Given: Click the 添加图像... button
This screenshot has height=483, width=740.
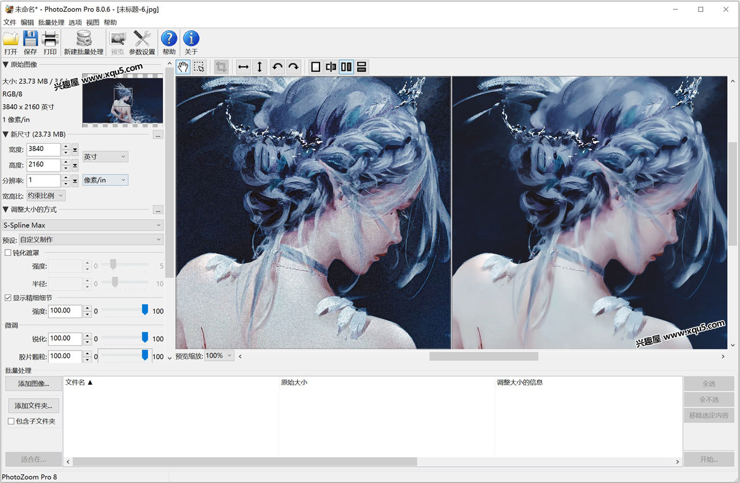Looking at the screenshot, I should [x=34, y=384].
